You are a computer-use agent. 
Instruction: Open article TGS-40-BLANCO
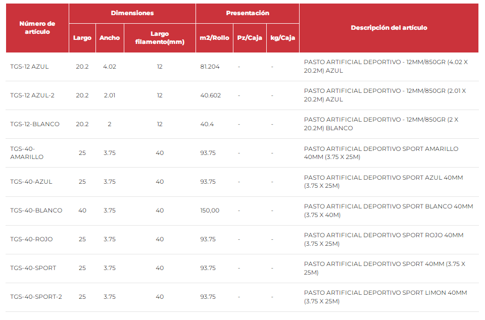(x=36, y=210)
